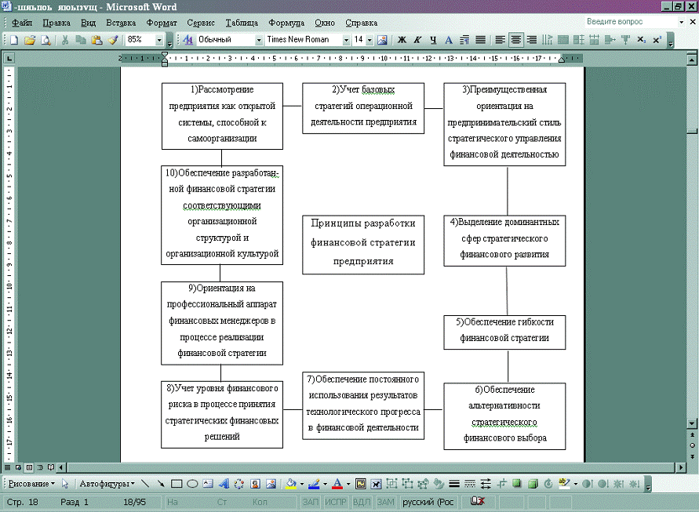Toggle center text alignment
This screenshot has height=512, width=699.
coord(516,39)
